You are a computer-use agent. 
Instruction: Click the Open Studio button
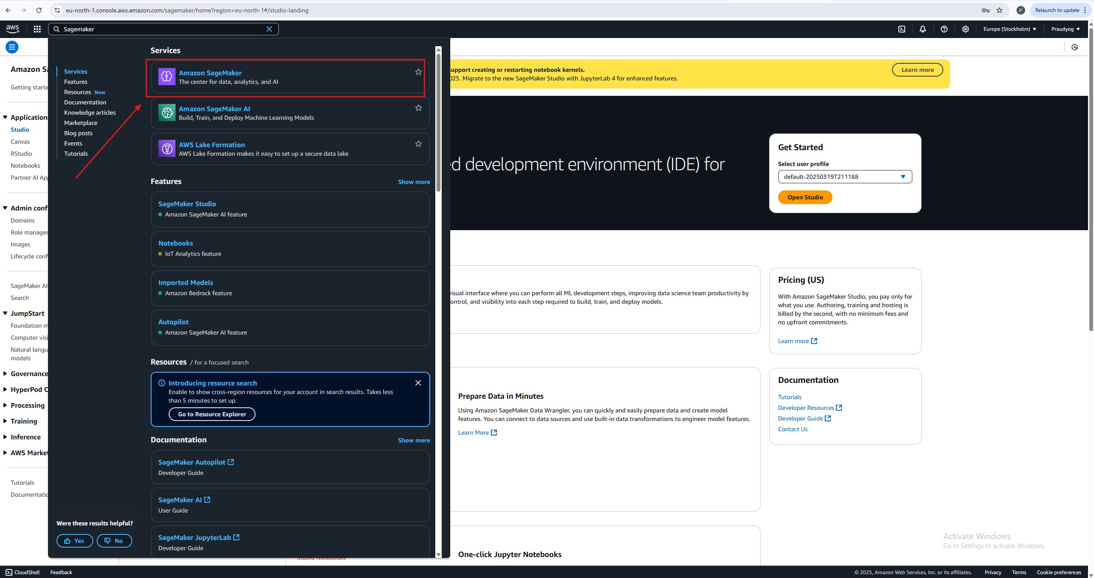click(x=805, y=197)
